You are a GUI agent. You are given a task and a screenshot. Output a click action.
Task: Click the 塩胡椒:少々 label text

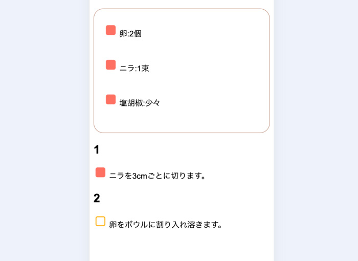coord(140,103)
